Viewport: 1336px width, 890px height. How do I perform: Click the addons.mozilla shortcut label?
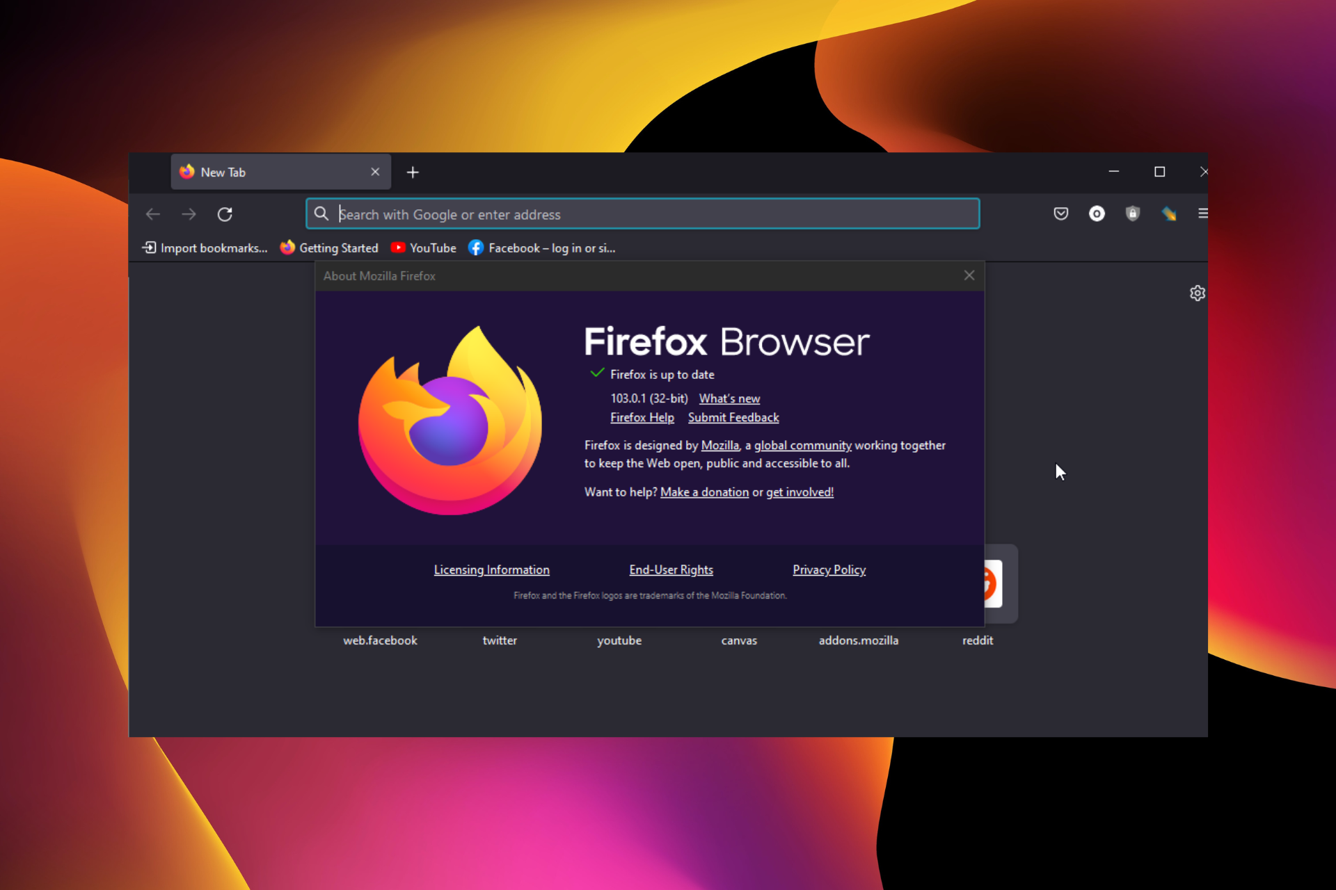point(859,640)
